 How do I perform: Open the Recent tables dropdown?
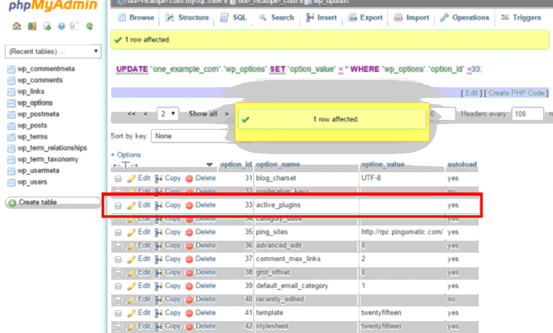[53, 52]
